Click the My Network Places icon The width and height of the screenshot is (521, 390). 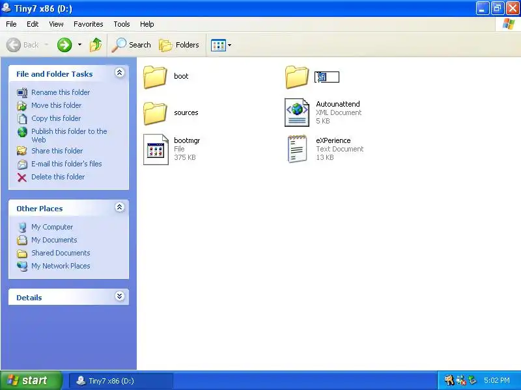[22, 266]
